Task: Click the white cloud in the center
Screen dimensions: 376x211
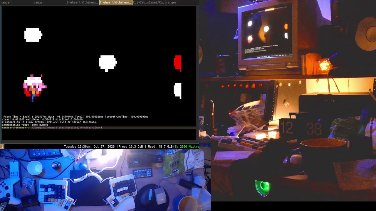Action: pyautogui.click(x=108, y=63)
